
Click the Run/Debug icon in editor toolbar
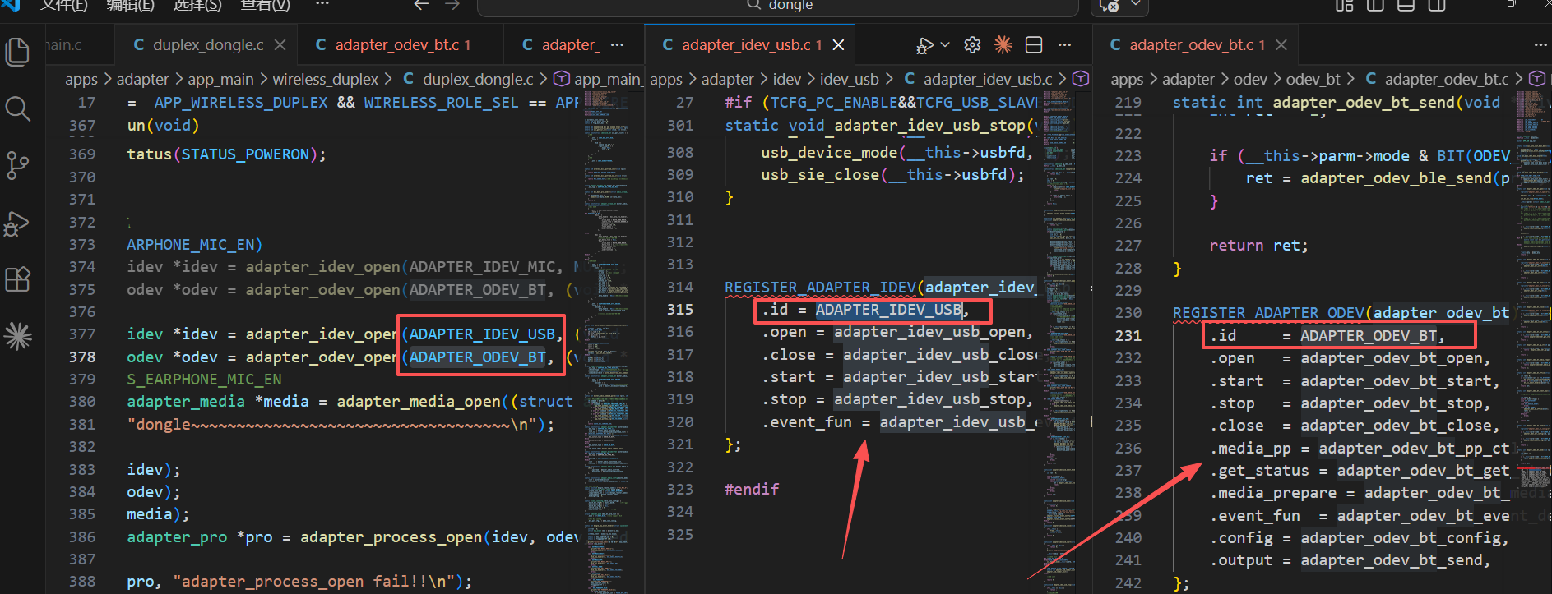coord(925,45)
